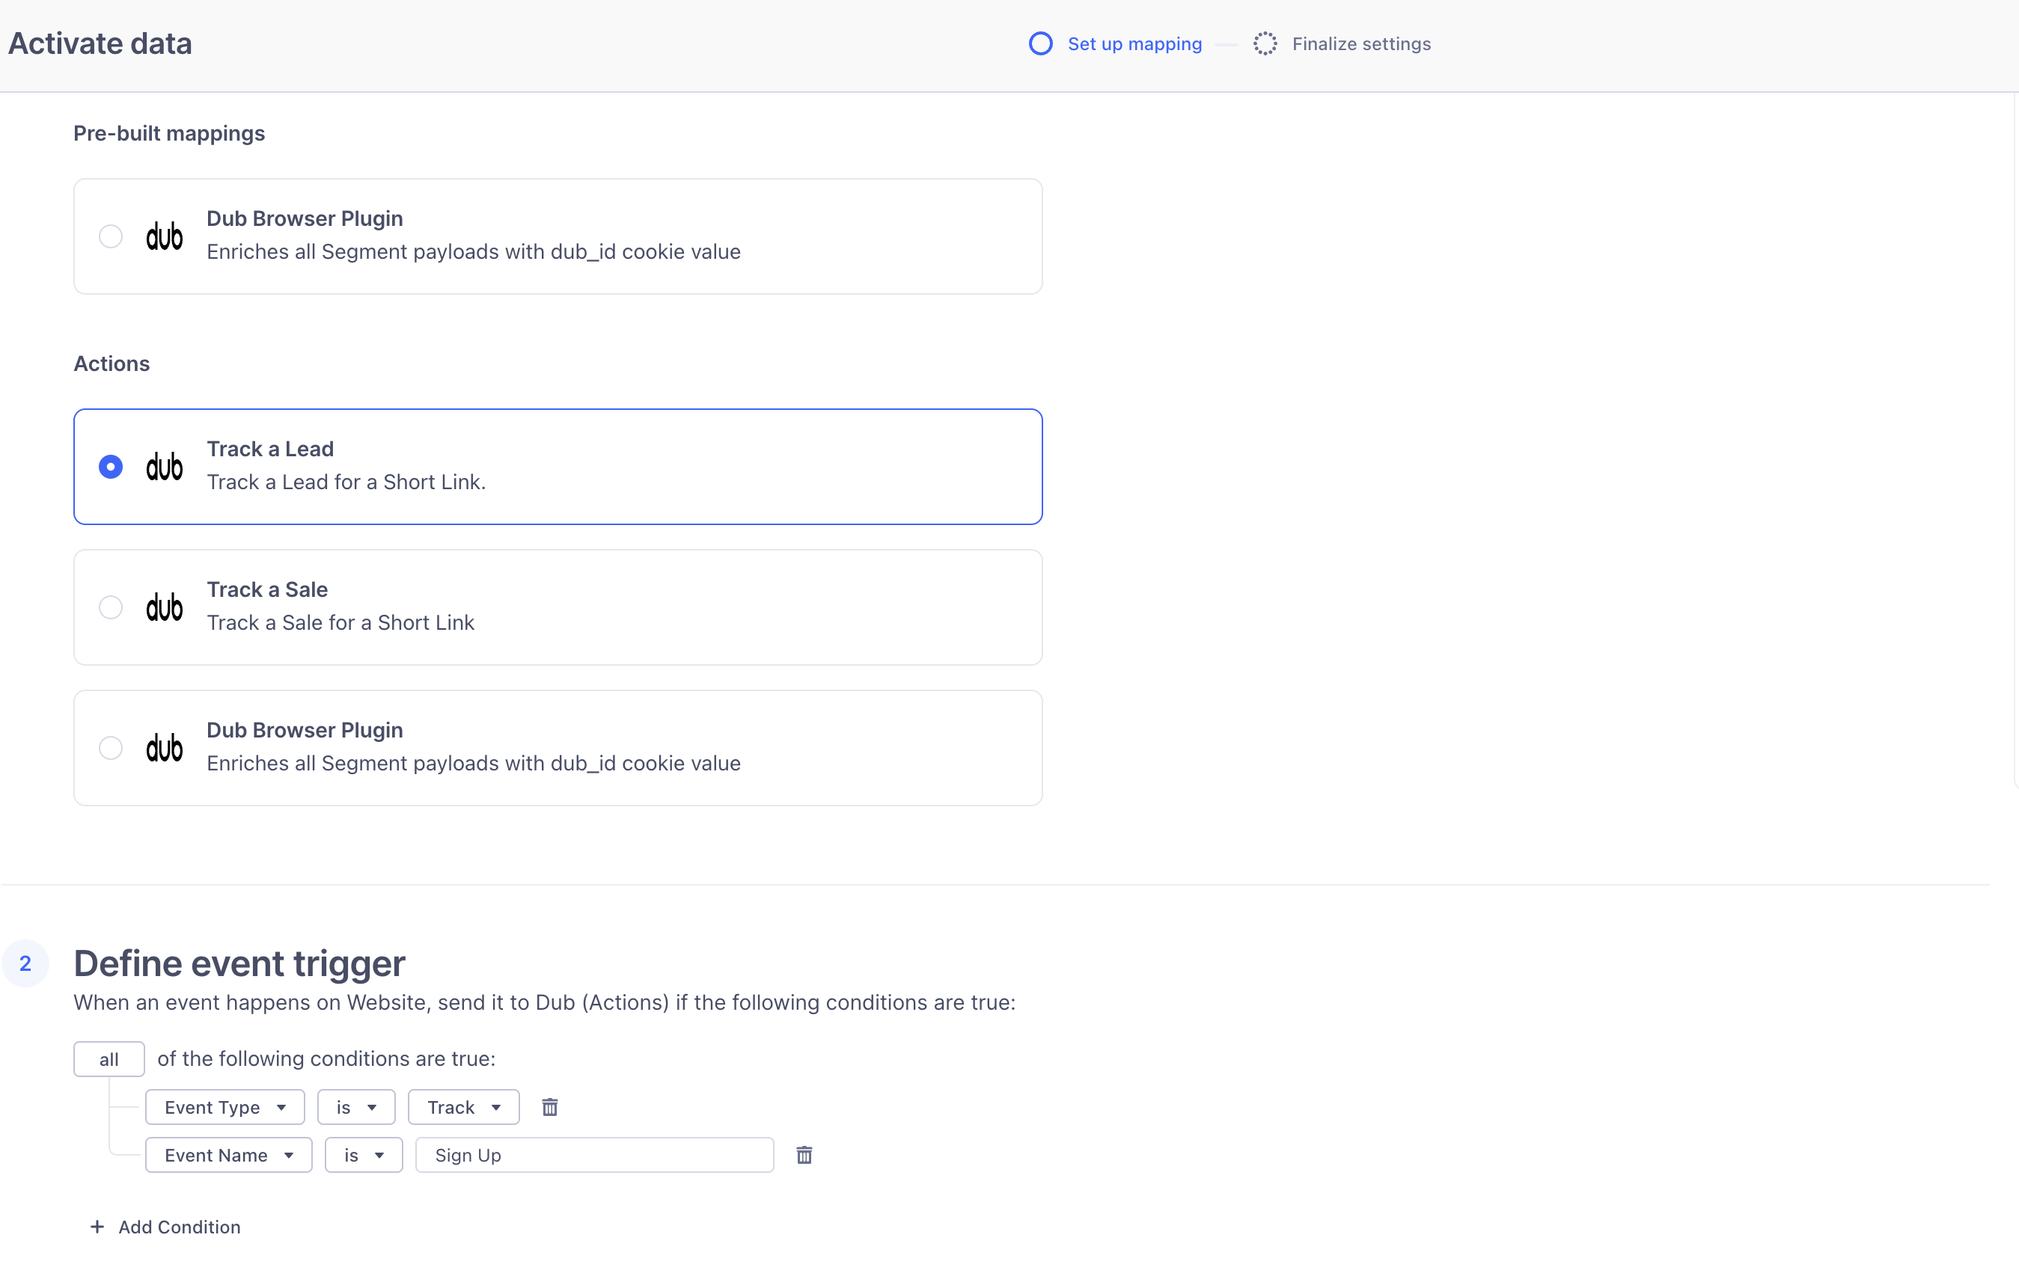The image size is (2019, 1288).
Task: Click the plus icon beside Add Condition
Action: (x=97, y=1226)
